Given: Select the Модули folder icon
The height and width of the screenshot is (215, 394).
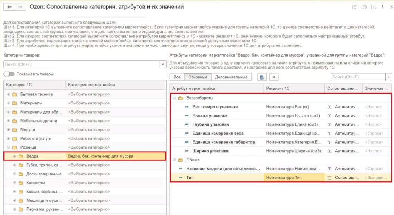Looking at the screenshot, I should [x=15, y=130].
